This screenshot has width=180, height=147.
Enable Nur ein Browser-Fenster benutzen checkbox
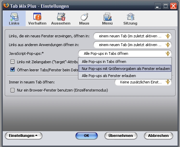pyautogui.click(x=12, y=90)
